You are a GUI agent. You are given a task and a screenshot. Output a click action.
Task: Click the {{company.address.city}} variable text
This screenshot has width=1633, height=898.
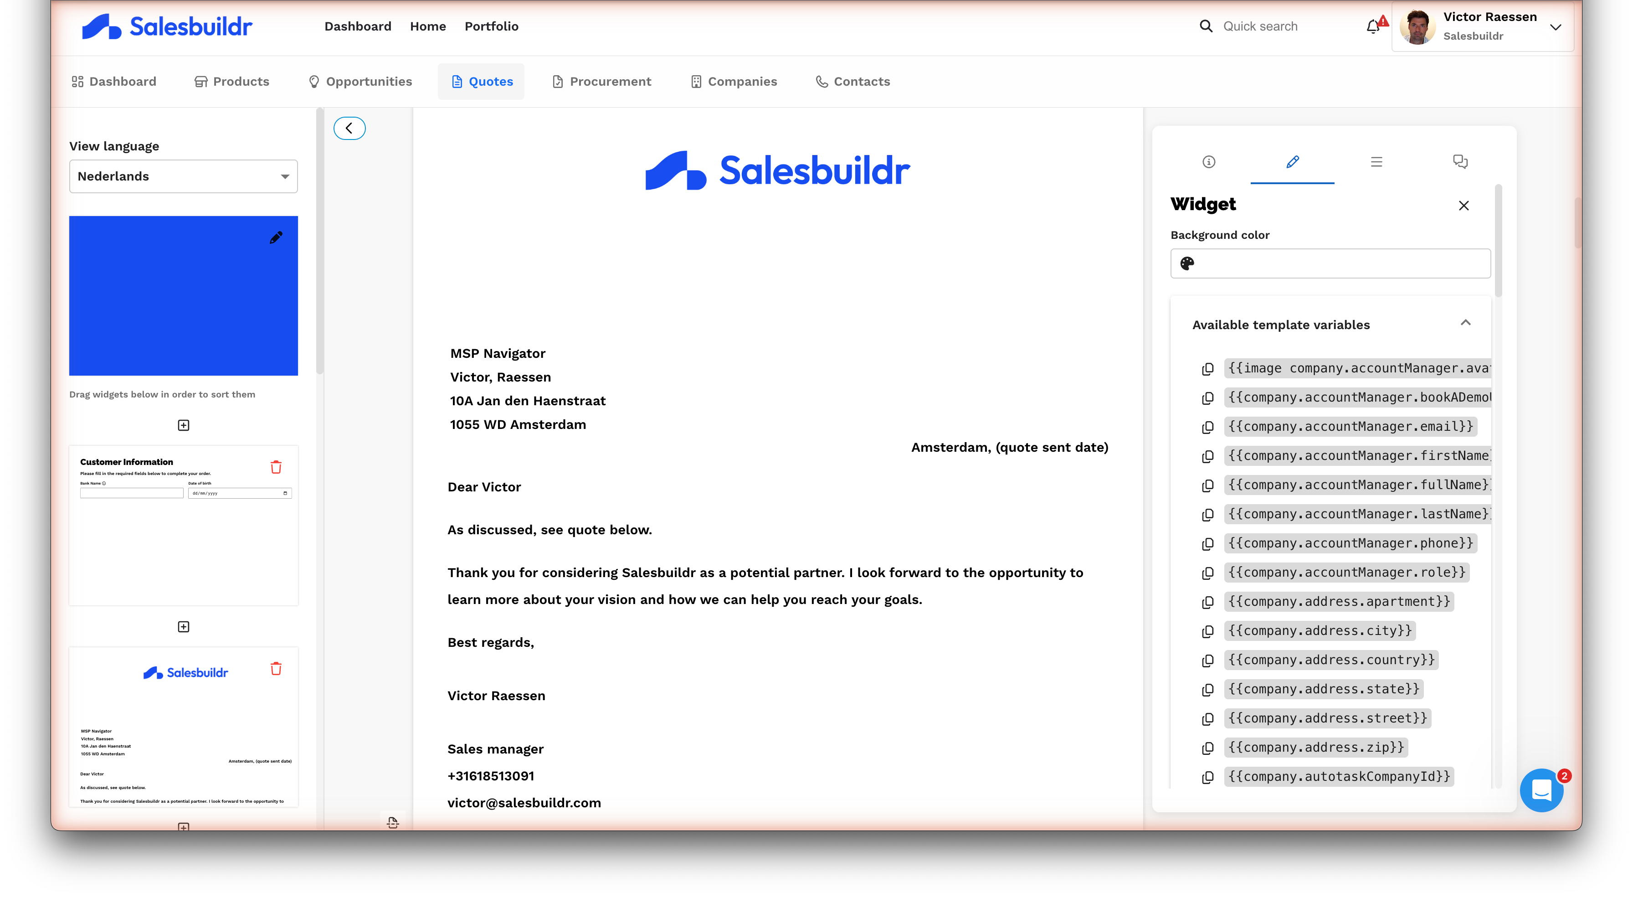click(1320, 631)
